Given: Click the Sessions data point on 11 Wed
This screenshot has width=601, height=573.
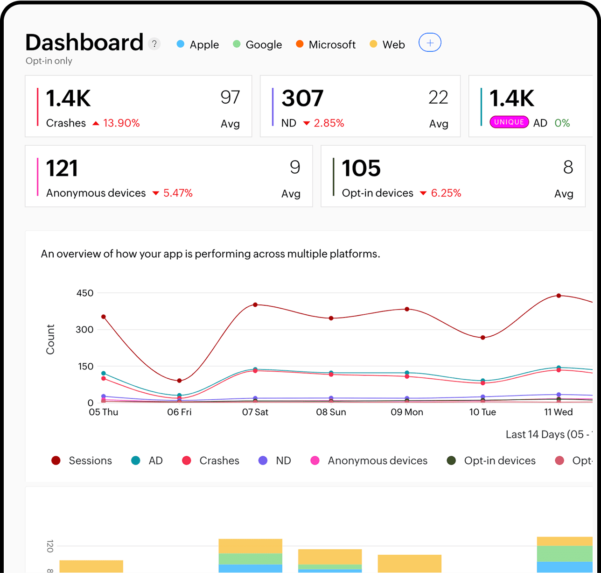Looking at the screenshot, I should point(559,296).
